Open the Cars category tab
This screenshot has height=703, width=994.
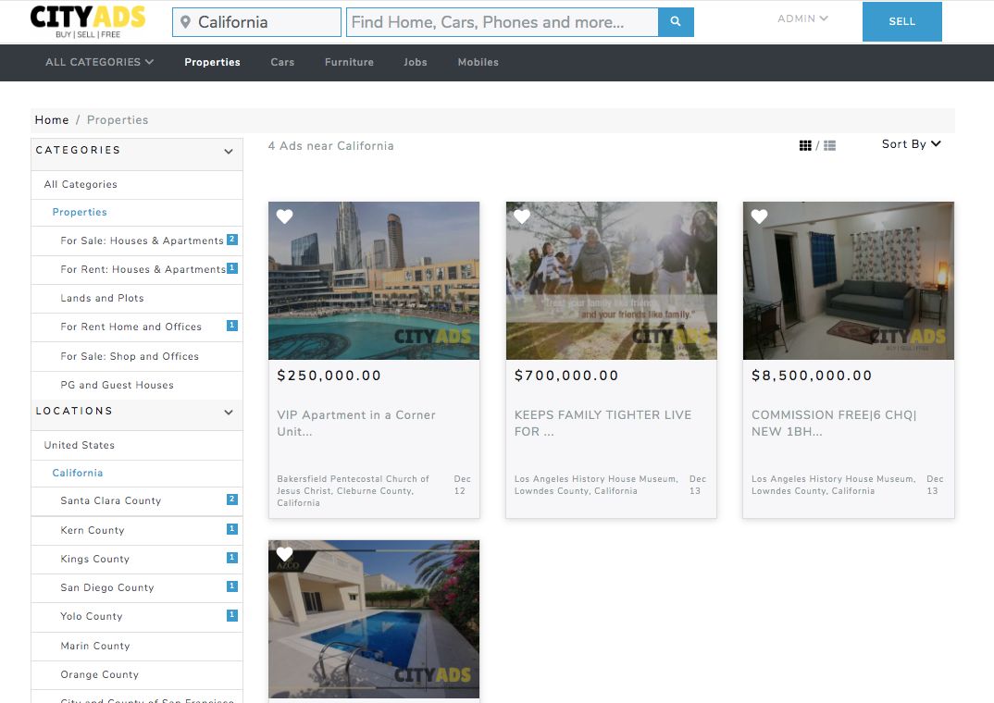click(282, 62)
